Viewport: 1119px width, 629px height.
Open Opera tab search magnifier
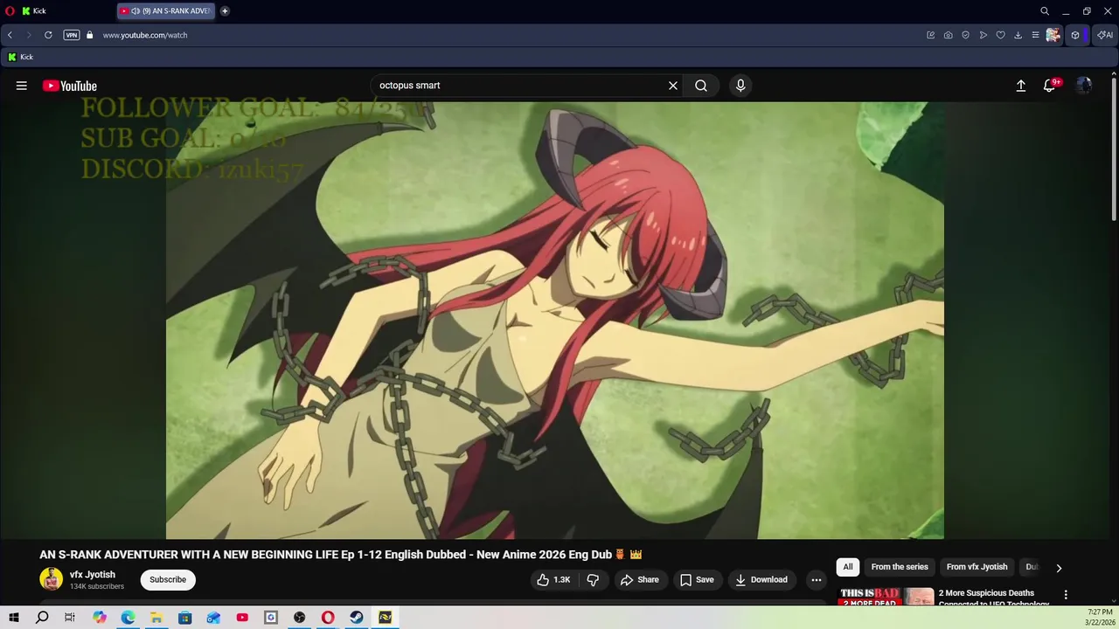coord(1045,11)
